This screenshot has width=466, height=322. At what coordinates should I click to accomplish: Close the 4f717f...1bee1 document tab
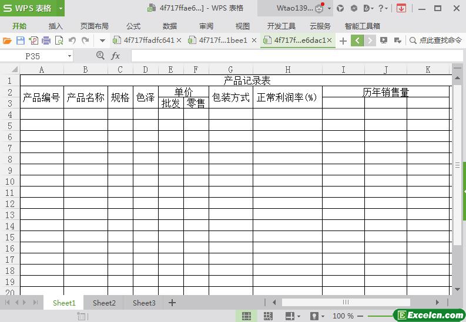pos(254,40)
